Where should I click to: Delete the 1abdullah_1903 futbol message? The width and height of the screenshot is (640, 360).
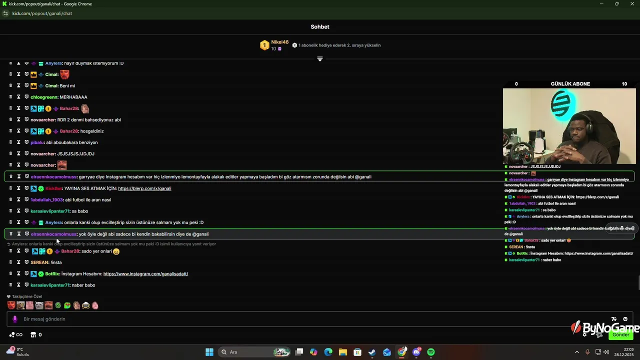10,199
